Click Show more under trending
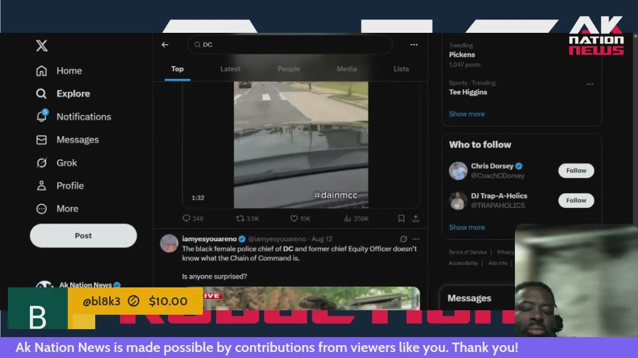 point(467,114)
